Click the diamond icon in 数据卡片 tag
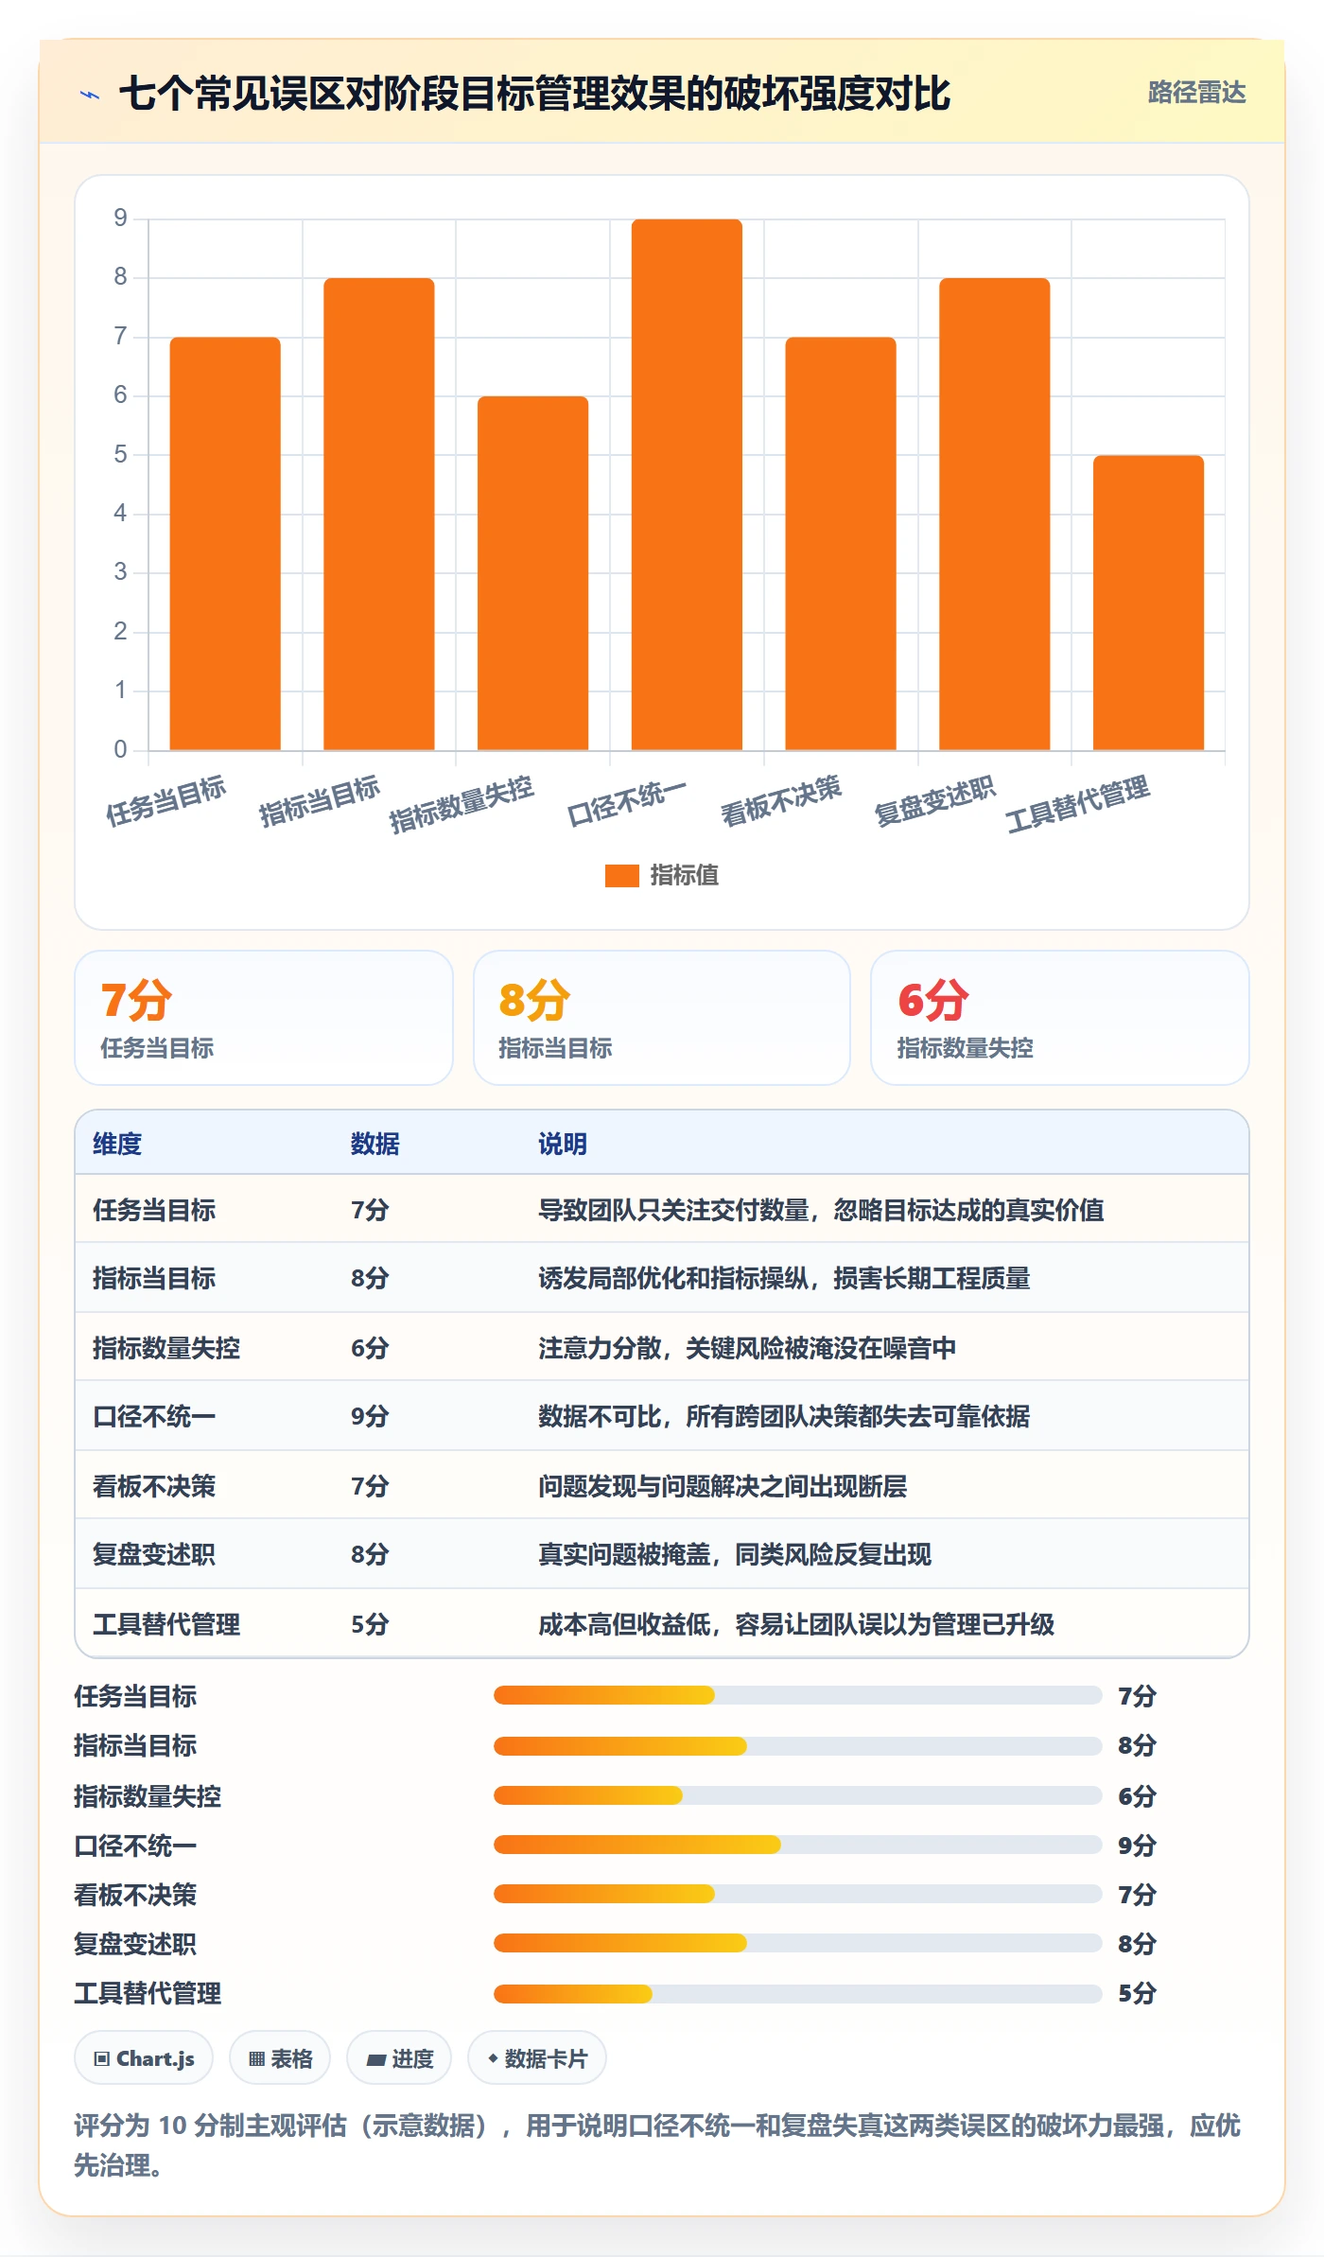This screenshot has height=2257, width=1324. [x=493, y=2058]
